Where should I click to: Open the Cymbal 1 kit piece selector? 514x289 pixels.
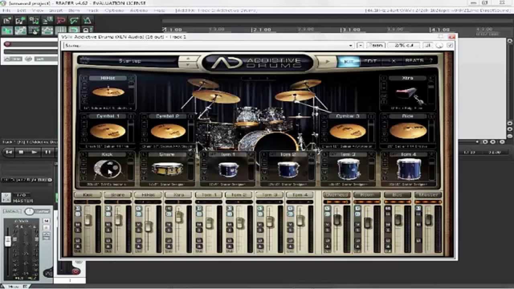tap(108, 116)
